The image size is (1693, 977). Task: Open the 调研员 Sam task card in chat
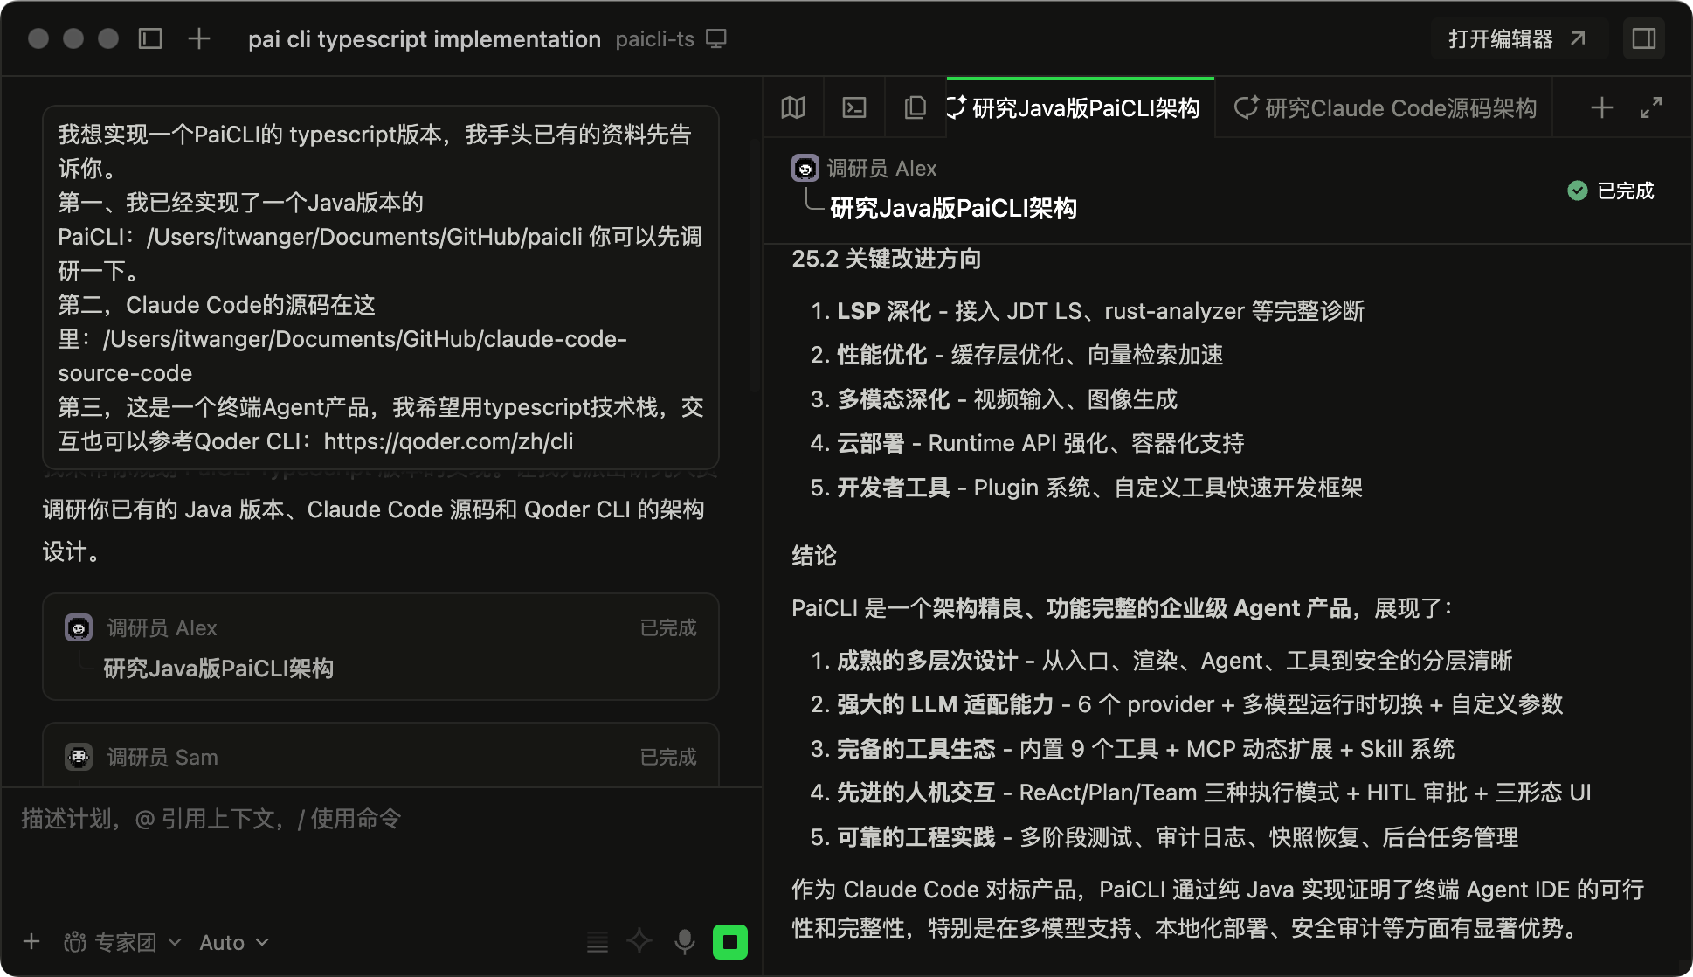point(381,755)
